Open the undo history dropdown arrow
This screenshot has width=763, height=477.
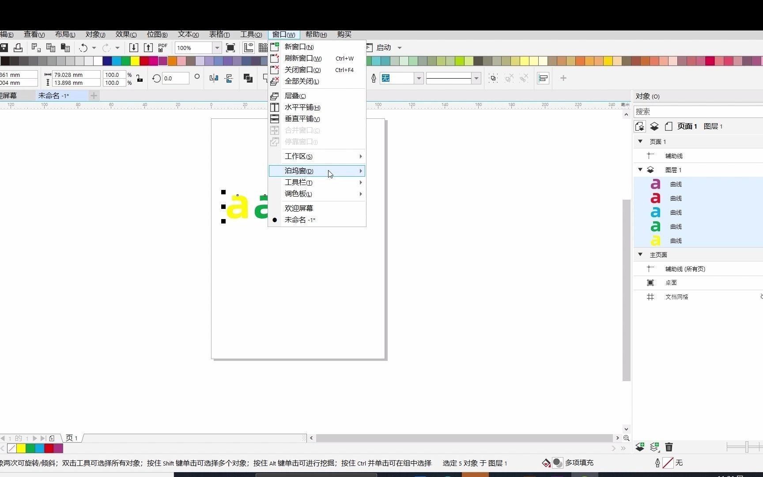[x=94, y=48]
